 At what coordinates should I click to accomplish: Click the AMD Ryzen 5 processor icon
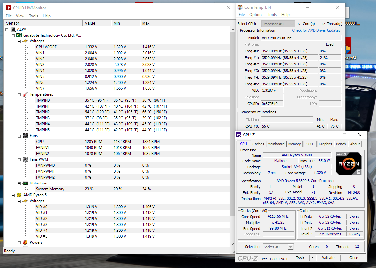(x=19, y=195)
